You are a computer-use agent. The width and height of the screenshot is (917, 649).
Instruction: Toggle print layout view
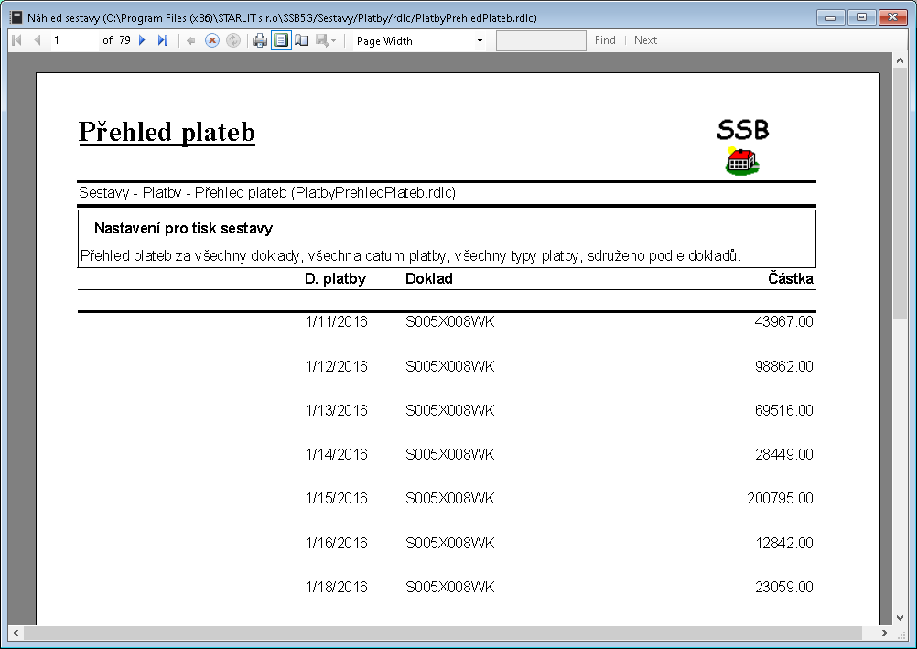coord(281,40)
